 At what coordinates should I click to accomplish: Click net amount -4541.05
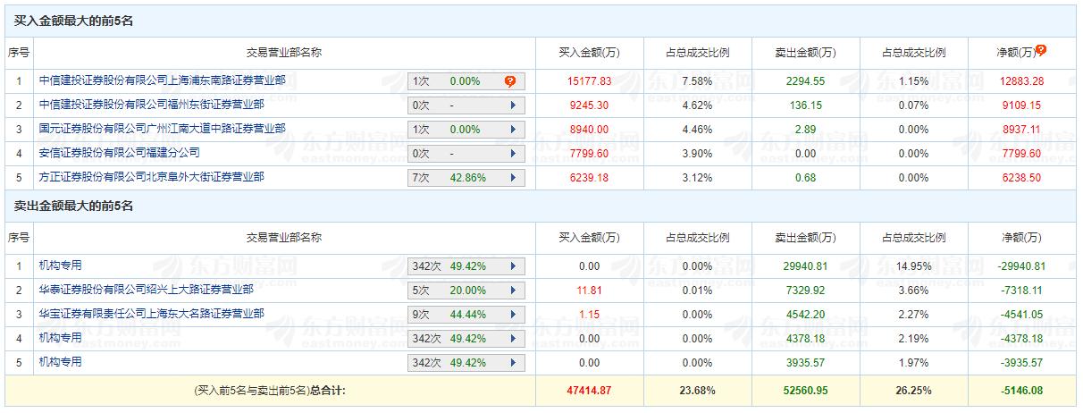(1022, 315)
